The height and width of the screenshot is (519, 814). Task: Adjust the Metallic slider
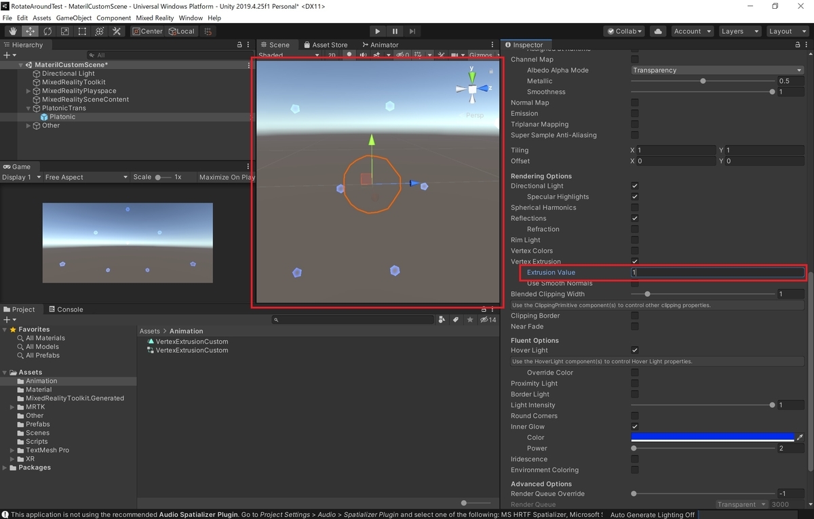click(703, 81)
